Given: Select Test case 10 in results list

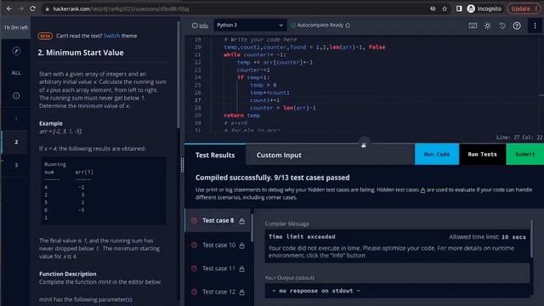Looking at the screenshot, I should [x=218, y=246].
